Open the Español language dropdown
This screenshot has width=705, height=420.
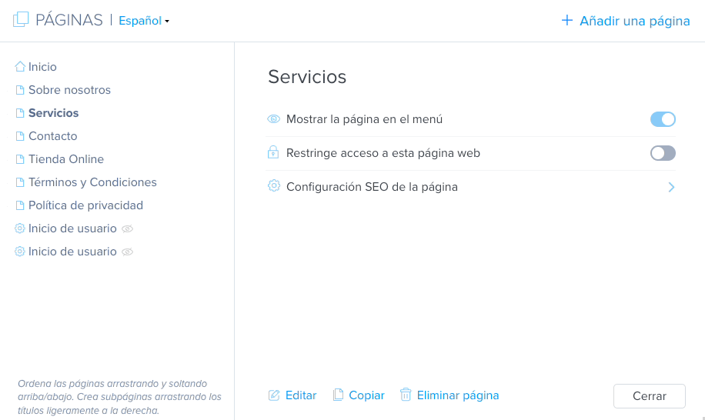coord(144,21)
